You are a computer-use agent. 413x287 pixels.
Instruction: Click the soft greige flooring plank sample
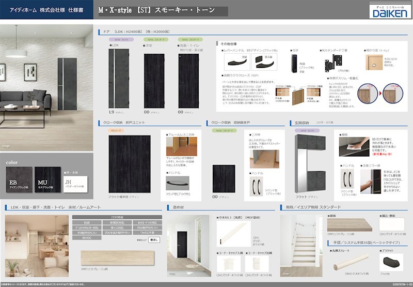pos(118,258)
